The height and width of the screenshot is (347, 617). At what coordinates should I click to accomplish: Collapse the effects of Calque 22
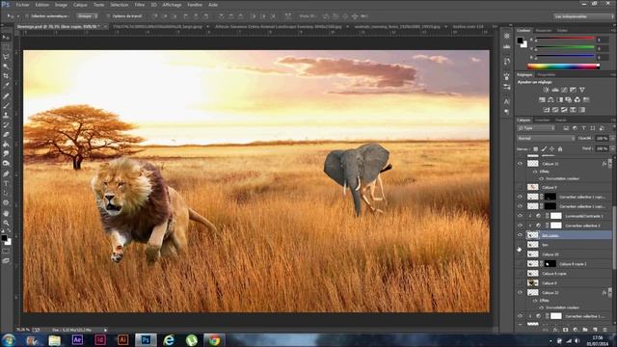tap(610, 293)
